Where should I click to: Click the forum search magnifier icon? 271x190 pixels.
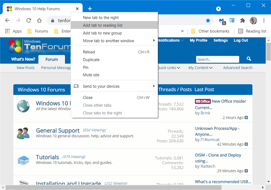tap(249, 59)
